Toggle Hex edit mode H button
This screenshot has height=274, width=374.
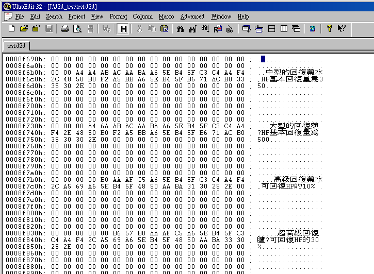pyautogui.click(x=123, y=29)
